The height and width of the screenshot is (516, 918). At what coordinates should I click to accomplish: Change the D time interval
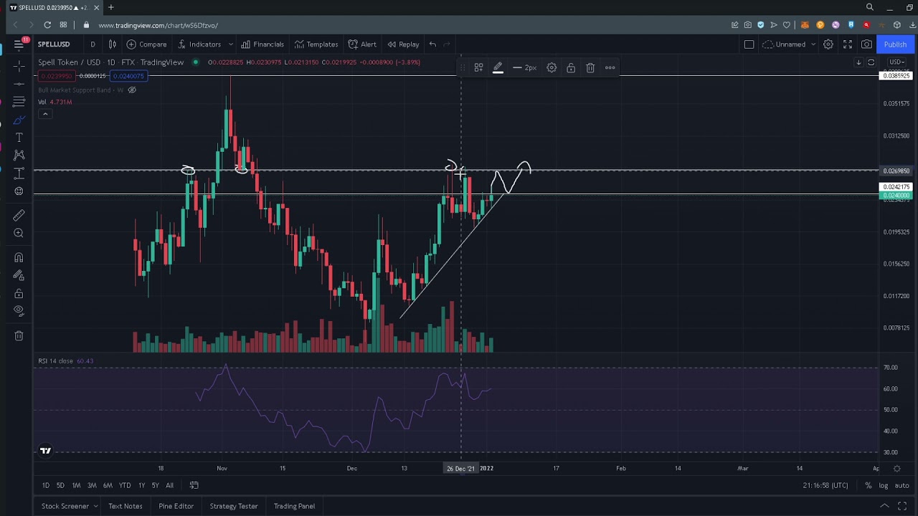pos(93,44)
